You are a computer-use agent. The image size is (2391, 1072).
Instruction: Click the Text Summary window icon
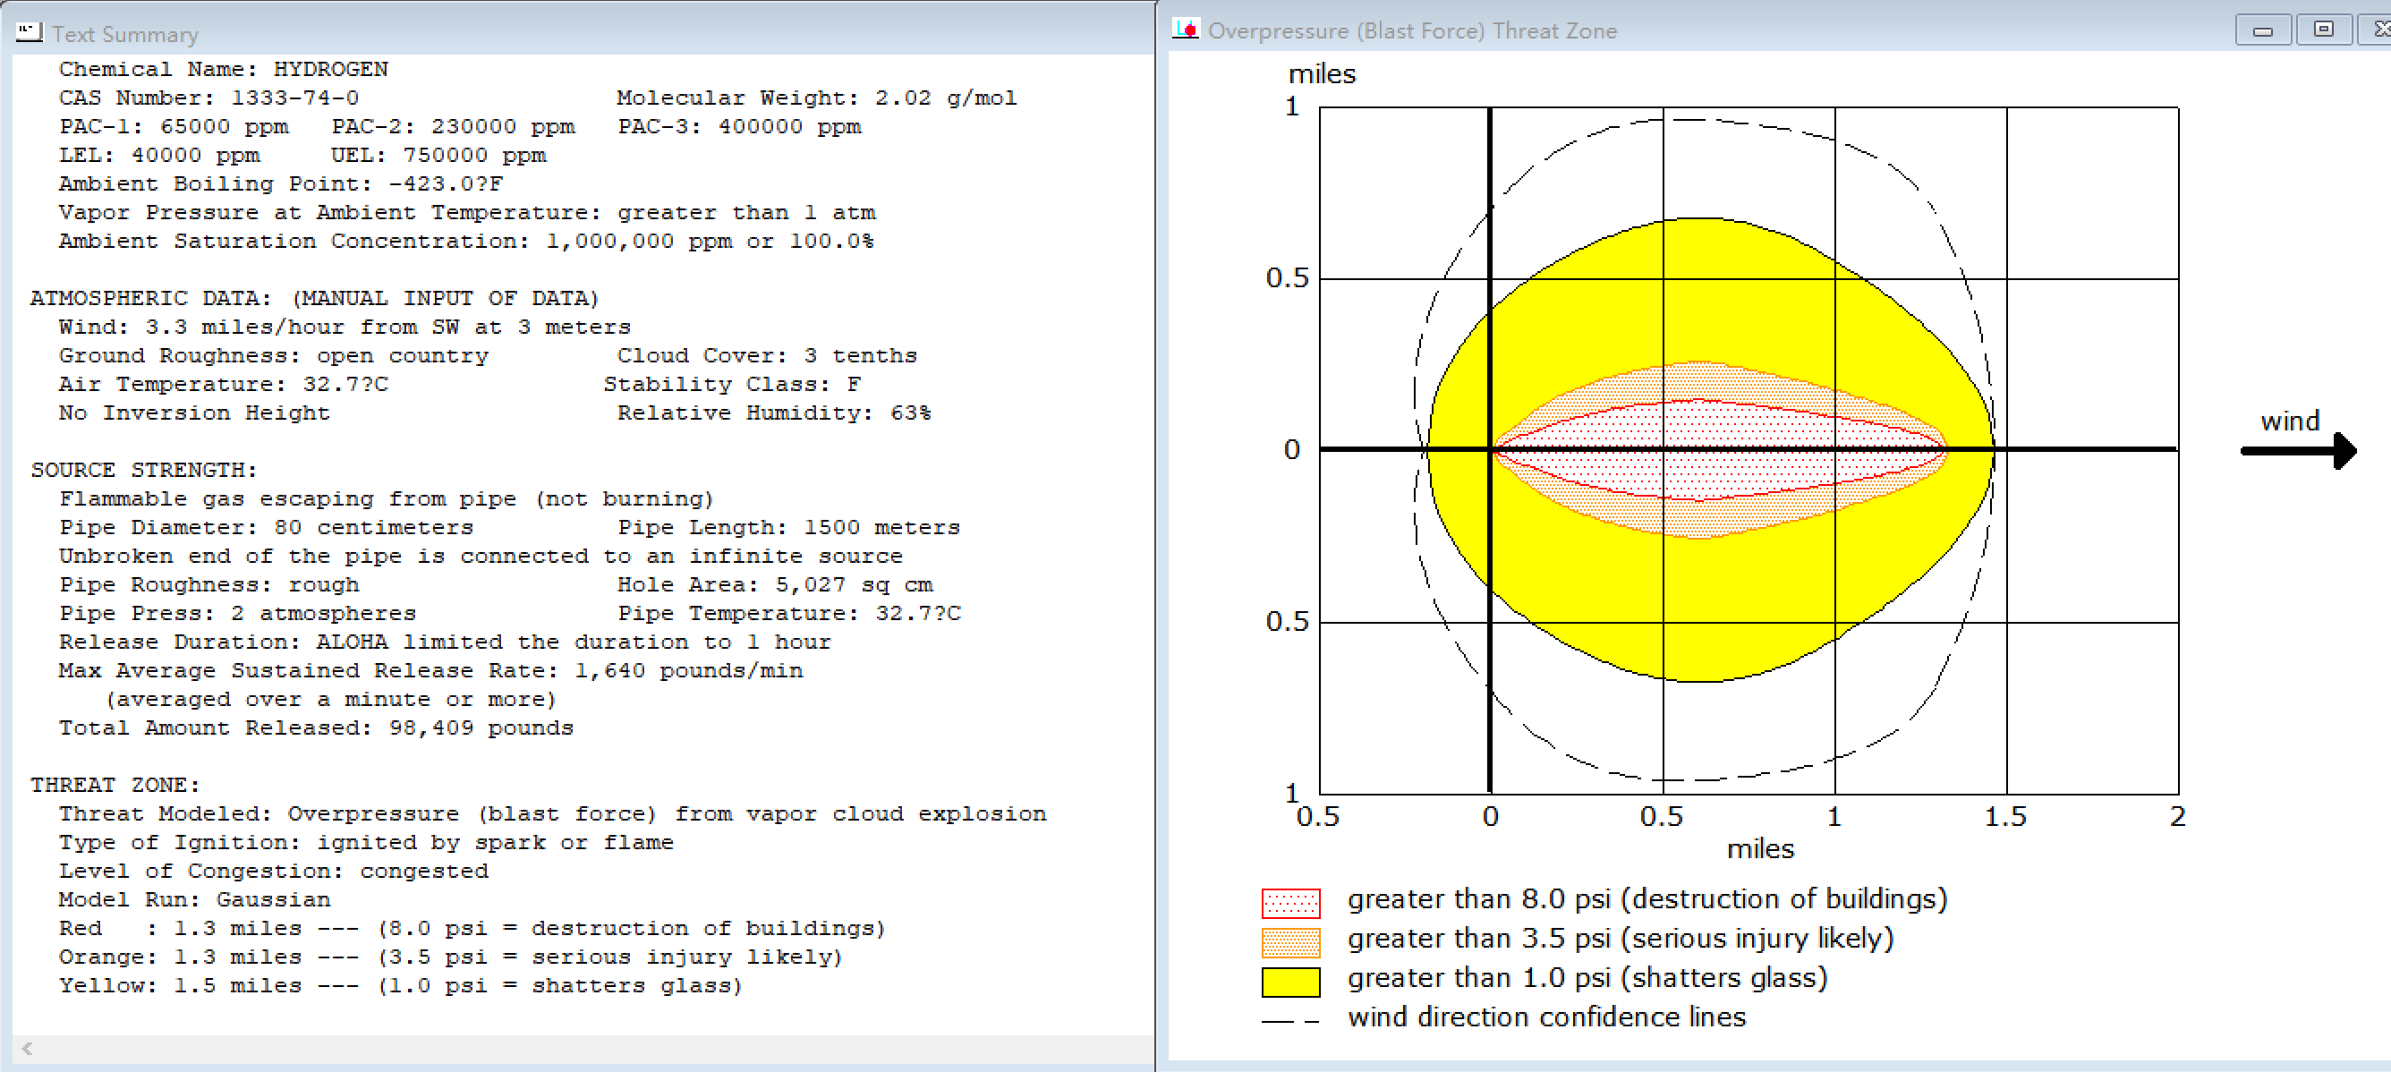[29, 32]
